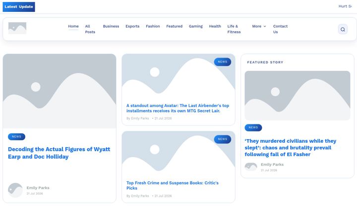Click NEWS badge on Crime Books article
The width and height of the screenshot is (357, 223).
223,139
